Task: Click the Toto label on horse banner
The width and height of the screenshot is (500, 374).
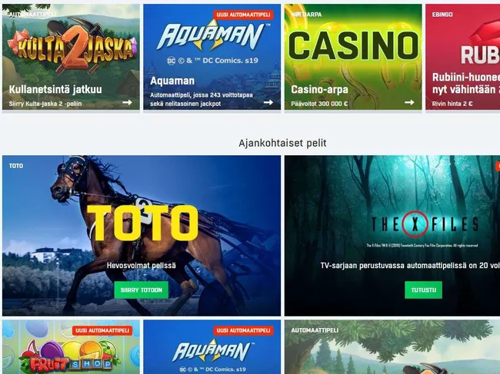Action: point(16,166)
